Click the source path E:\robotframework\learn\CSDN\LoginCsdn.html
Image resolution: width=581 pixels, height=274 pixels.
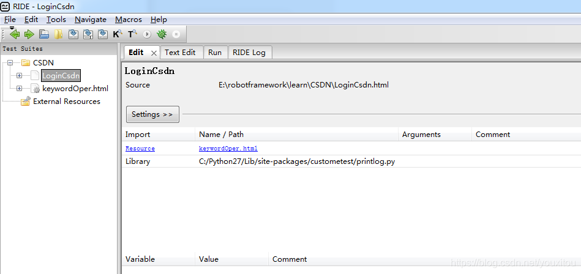click(x=304, y=85)
